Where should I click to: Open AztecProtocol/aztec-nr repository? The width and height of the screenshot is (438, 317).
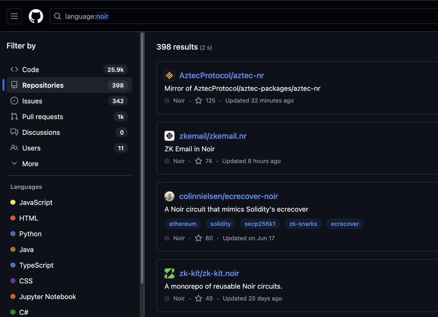(222, 75)
